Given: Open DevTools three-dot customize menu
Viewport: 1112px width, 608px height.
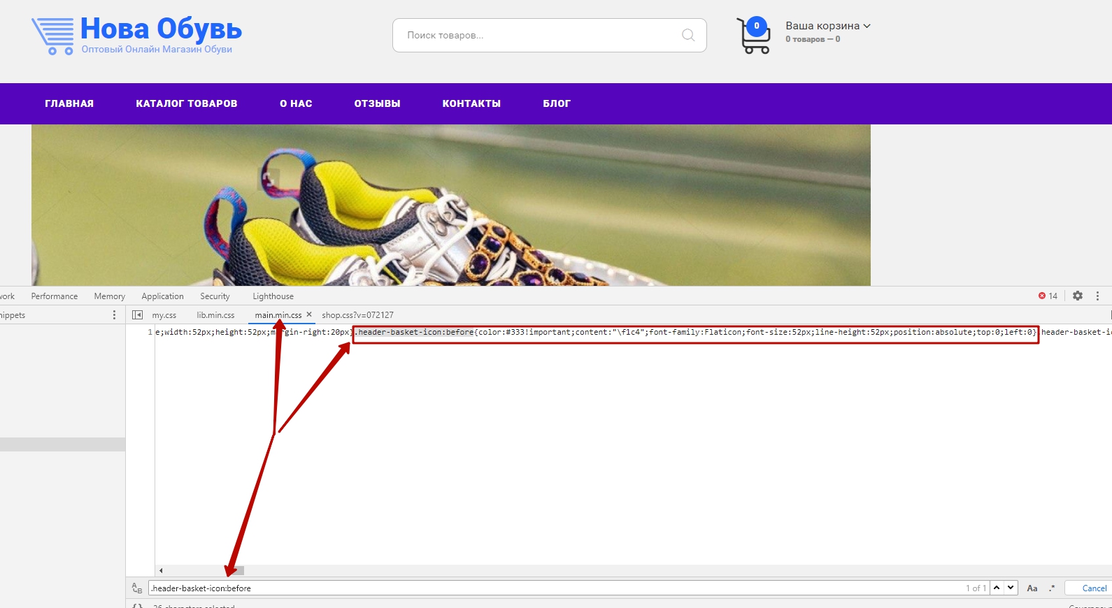Looking at the screenshot, I should point(1097,296).
